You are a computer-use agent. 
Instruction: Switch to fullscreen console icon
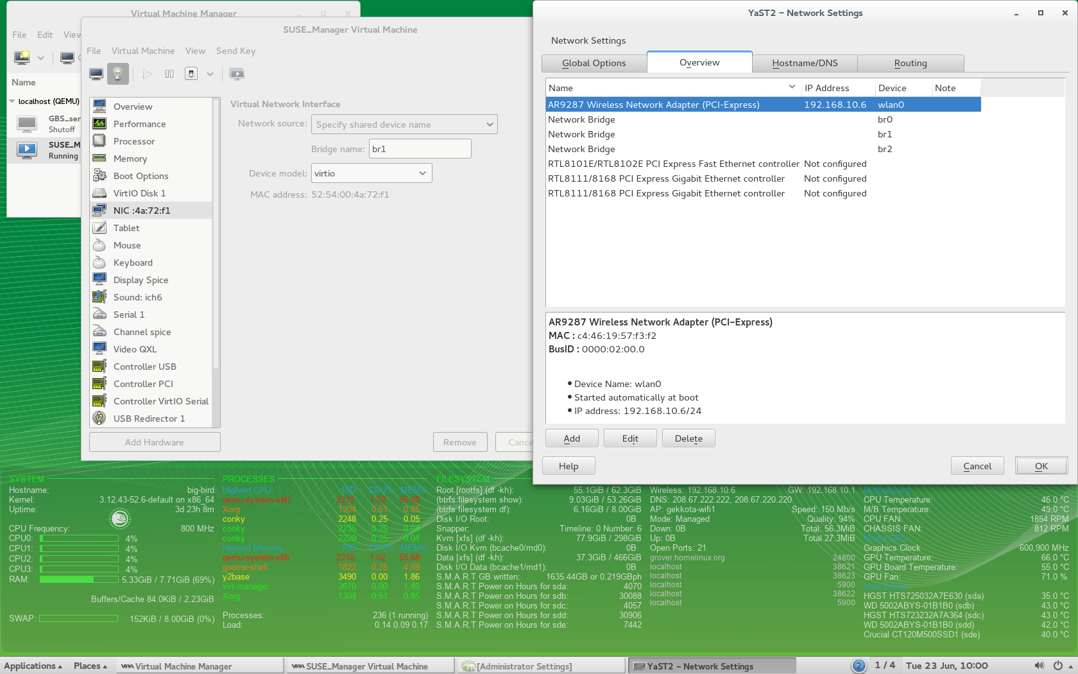coord(237,74)
